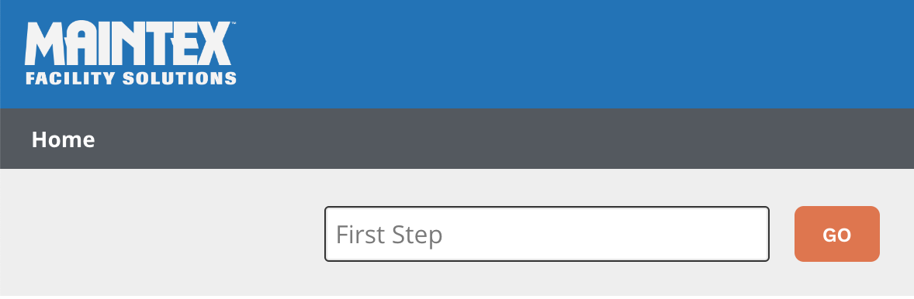
Task: Open the Home menu item
Action: [63, 139]
